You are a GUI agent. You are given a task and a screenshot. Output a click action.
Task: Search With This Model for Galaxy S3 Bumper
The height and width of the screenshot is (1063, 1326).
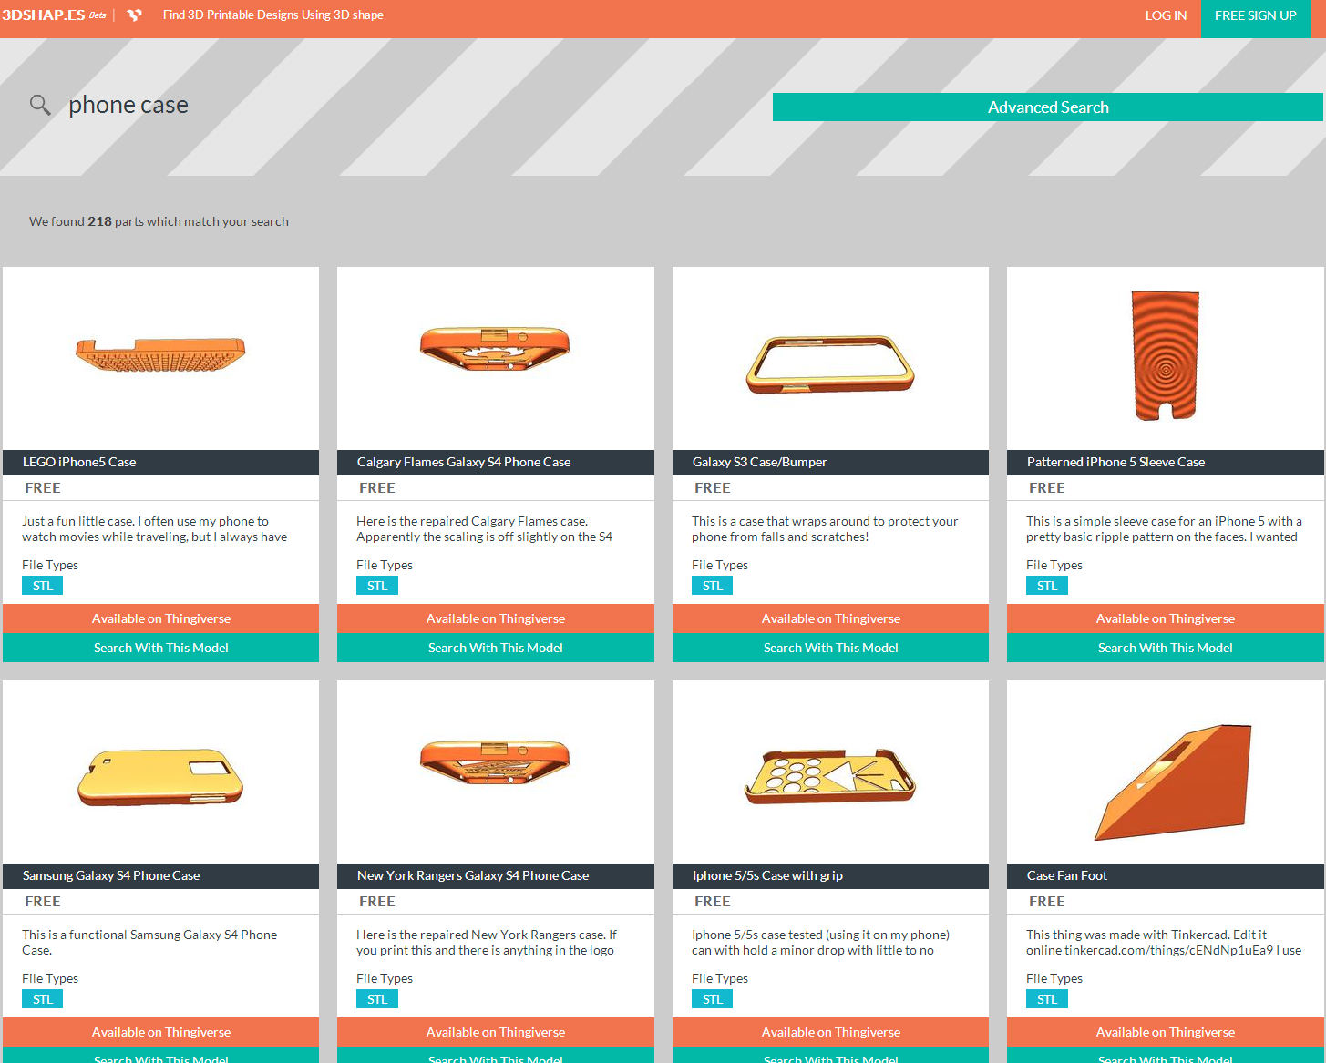click(830, 648)
